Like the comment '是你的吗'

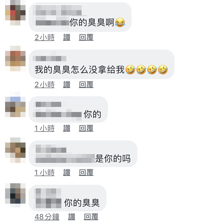(x=67, y=172)
